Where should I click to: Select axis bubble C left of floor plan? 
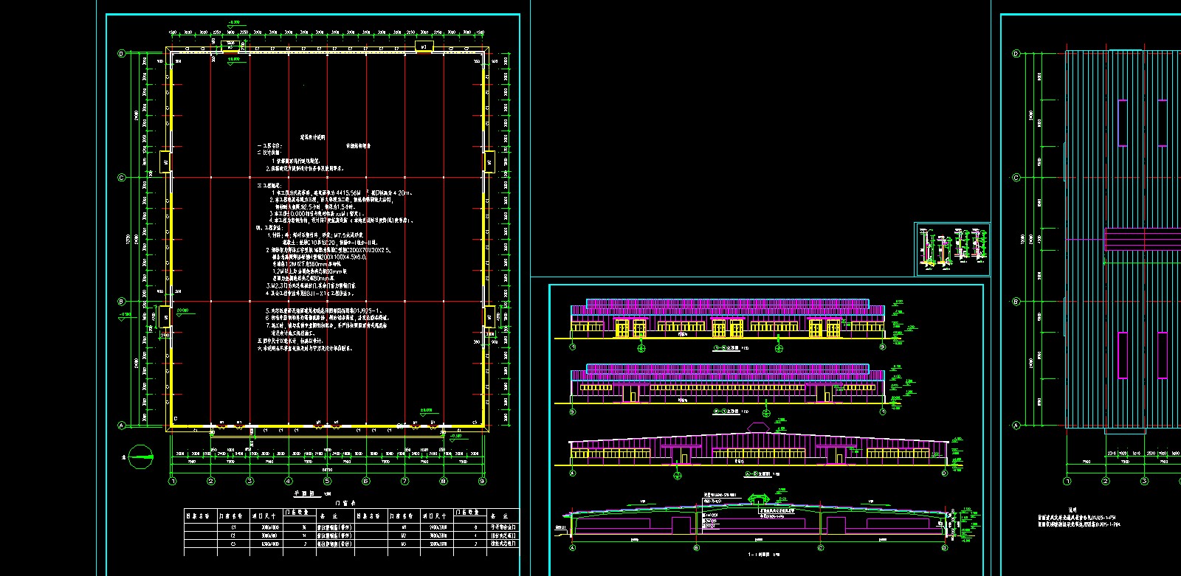click(x=121, y=178)
